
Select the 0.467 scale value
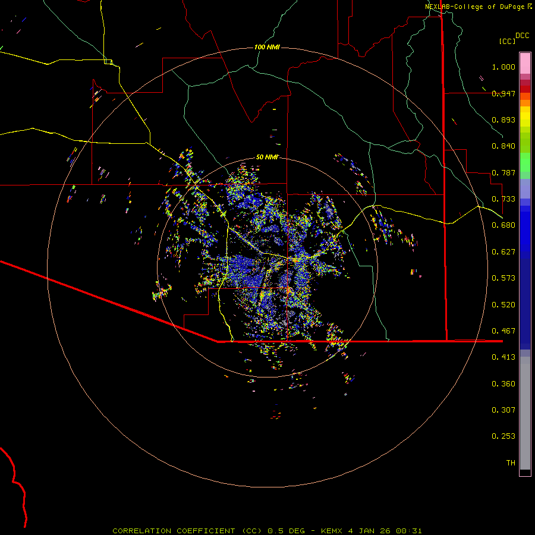(x=503, y=331)
